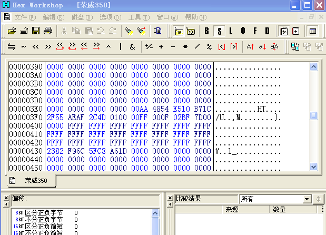Copy selection with the copy icon

(76, 31)
